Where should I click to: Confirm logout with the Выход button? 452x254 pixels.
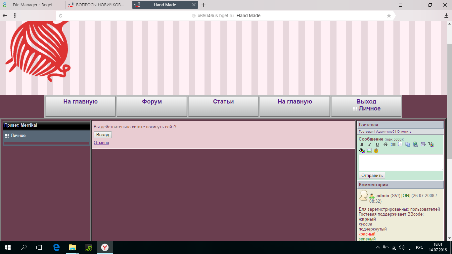[103, 135]
